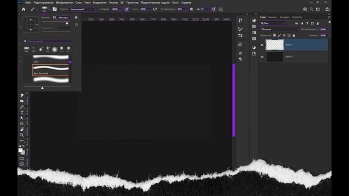Click the share icon at top right
This screenshot has height=196, width=349.
click(x=327, y=9)
